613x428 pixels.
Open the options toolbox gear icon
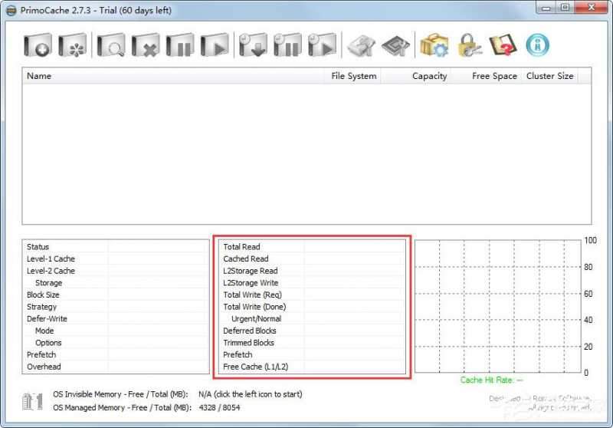click(434, 45)
